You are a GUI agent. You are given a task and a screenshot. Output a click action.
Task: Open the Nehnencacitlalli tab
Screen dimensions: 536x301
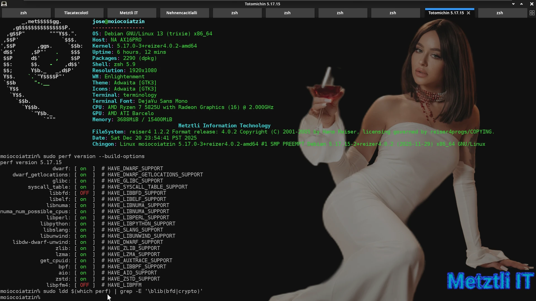coord(182,13)
